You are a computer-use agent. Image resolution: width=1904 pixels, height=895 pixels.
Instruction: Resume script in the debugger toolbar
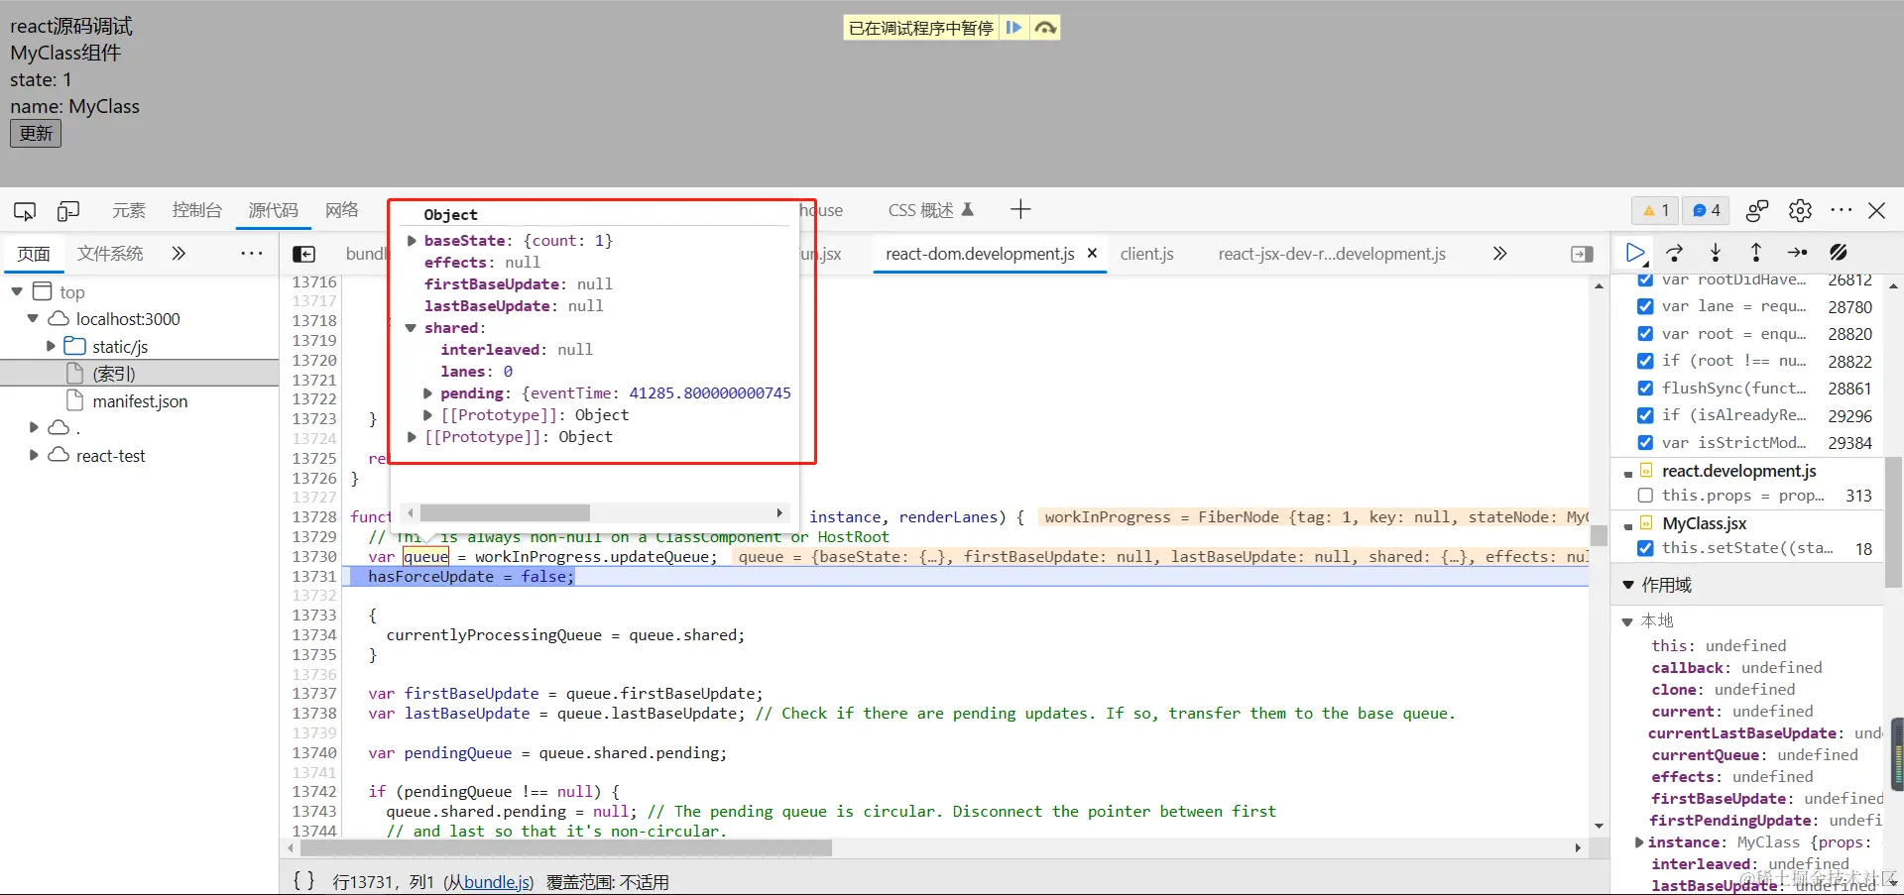coord(1635,253)
